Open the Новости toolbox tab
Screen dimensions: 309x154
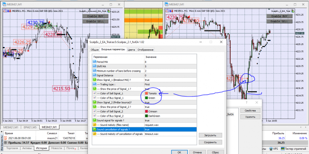(x=57, y=148)
